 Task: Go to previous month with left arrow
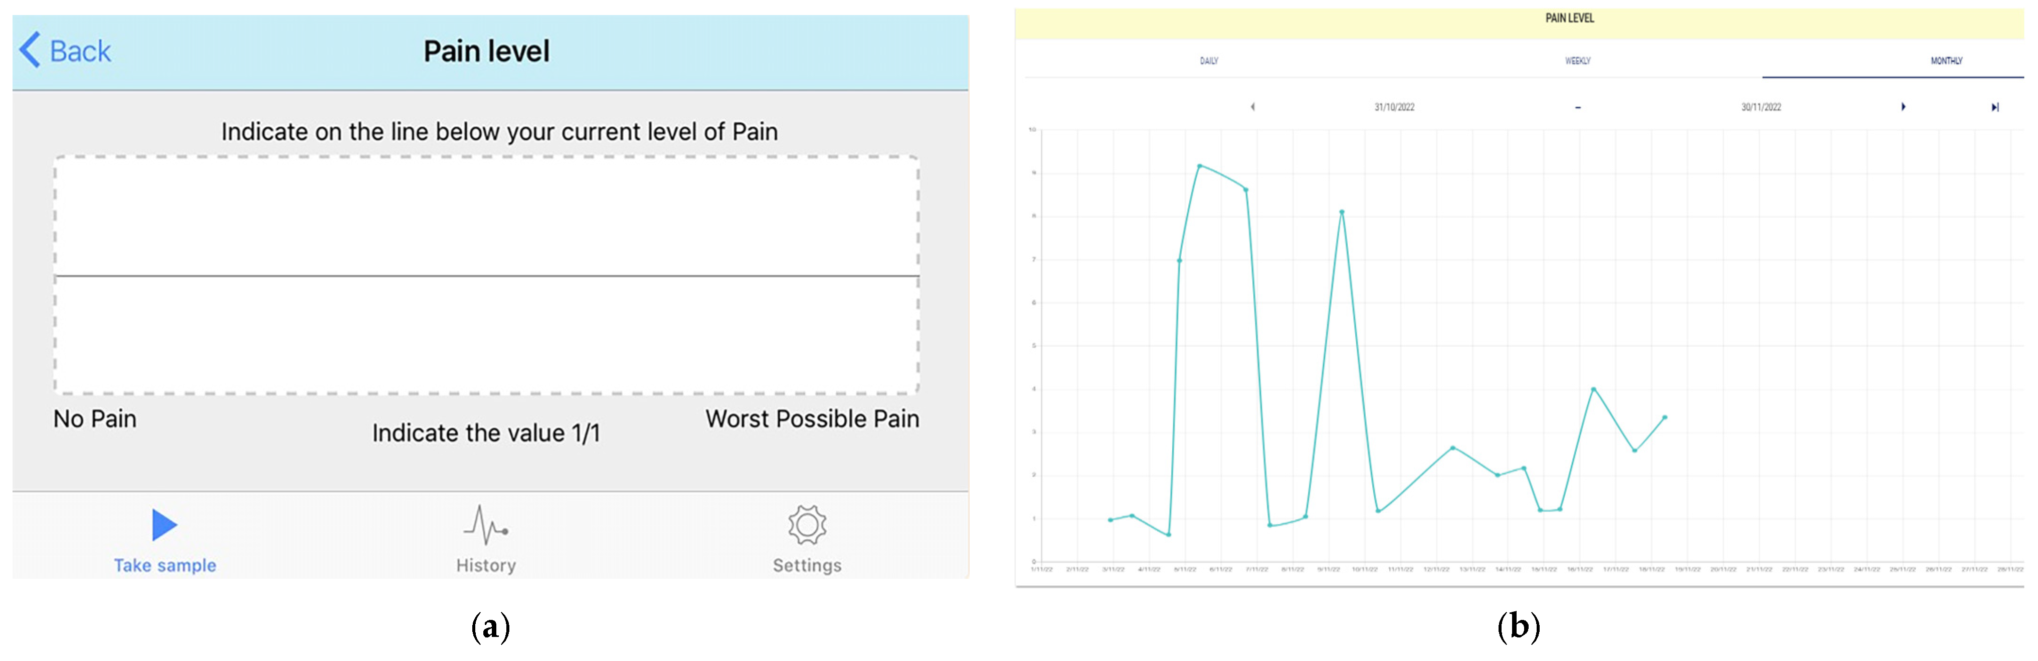[x=1252, y=107]
